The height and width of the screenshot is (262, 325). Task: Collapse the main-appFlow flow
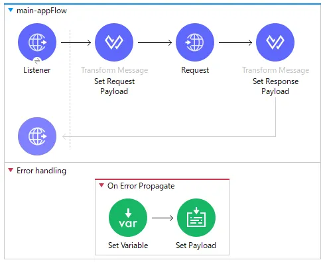coord(11,10)
